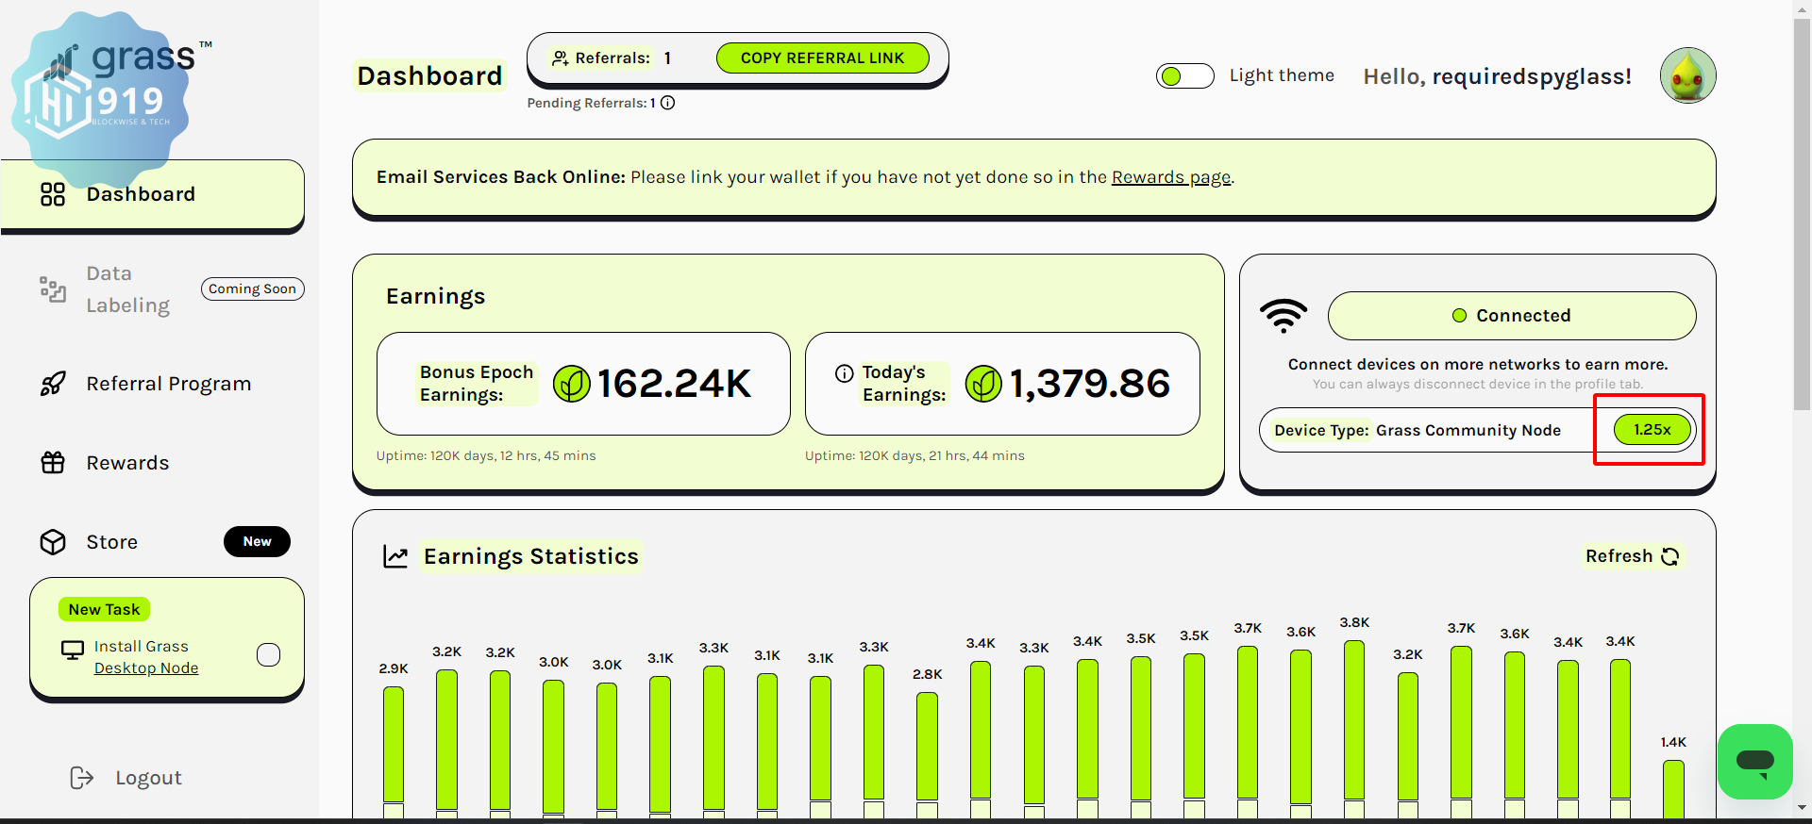Click the New badge next to Store
Viewport: 1812px width, 824px height.
(x=257, y=542)
